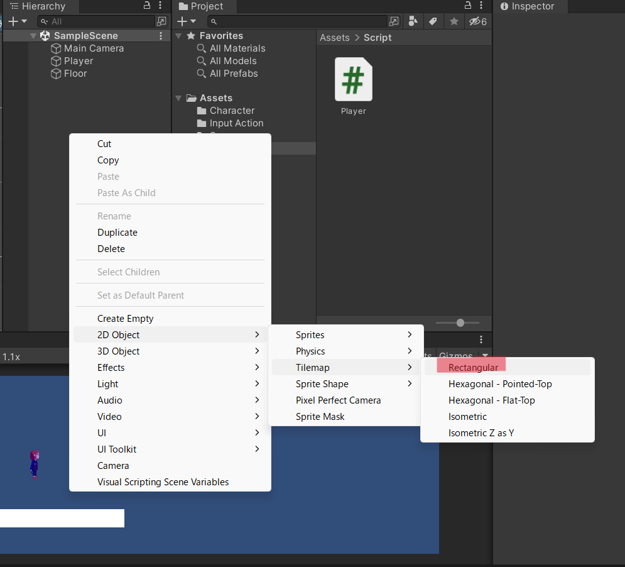
Task: Click the Player C# script asset
Action: (353, 80)
